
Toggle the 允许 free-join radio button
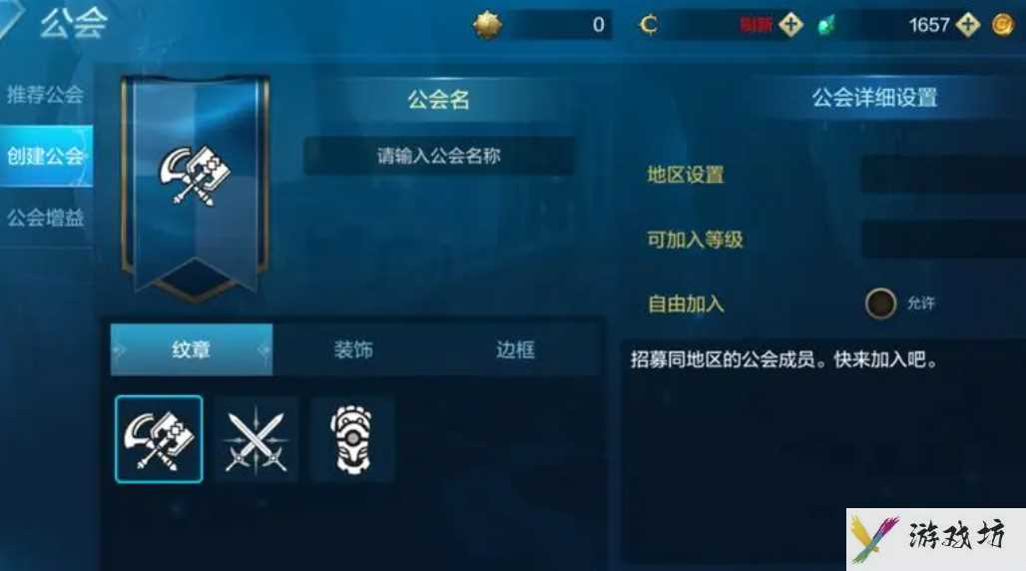(880, 303)
